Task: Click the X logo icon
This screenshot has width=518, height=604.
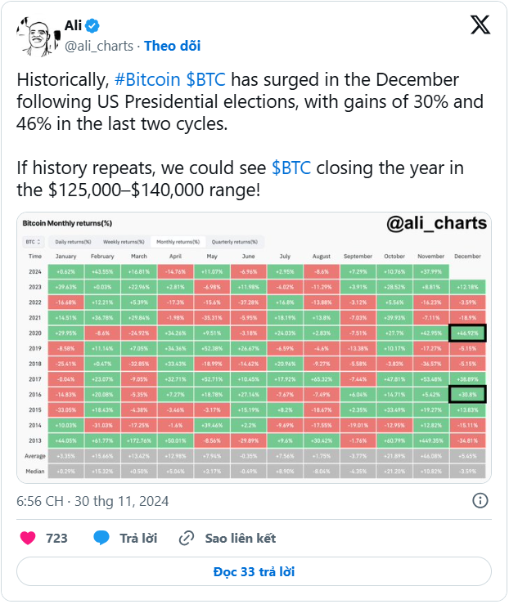Action: tap(480, 25)
